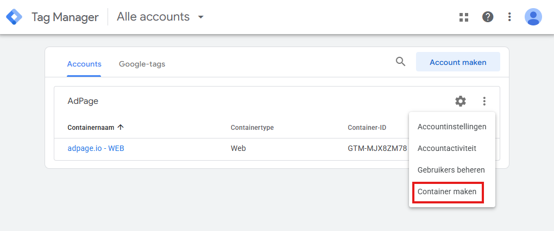Choose Gebruikers beheren in the menu

[451, 169]
